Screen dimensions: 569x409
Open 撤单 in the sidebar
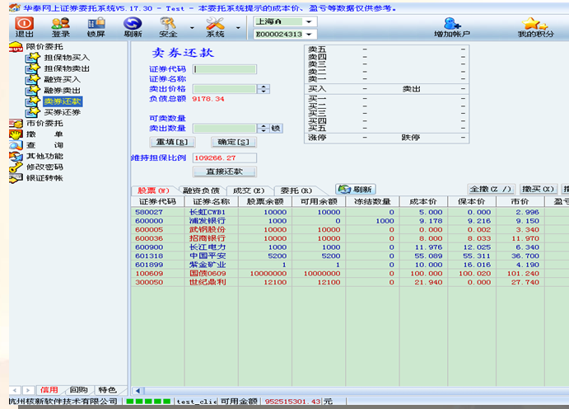[44, 134]
